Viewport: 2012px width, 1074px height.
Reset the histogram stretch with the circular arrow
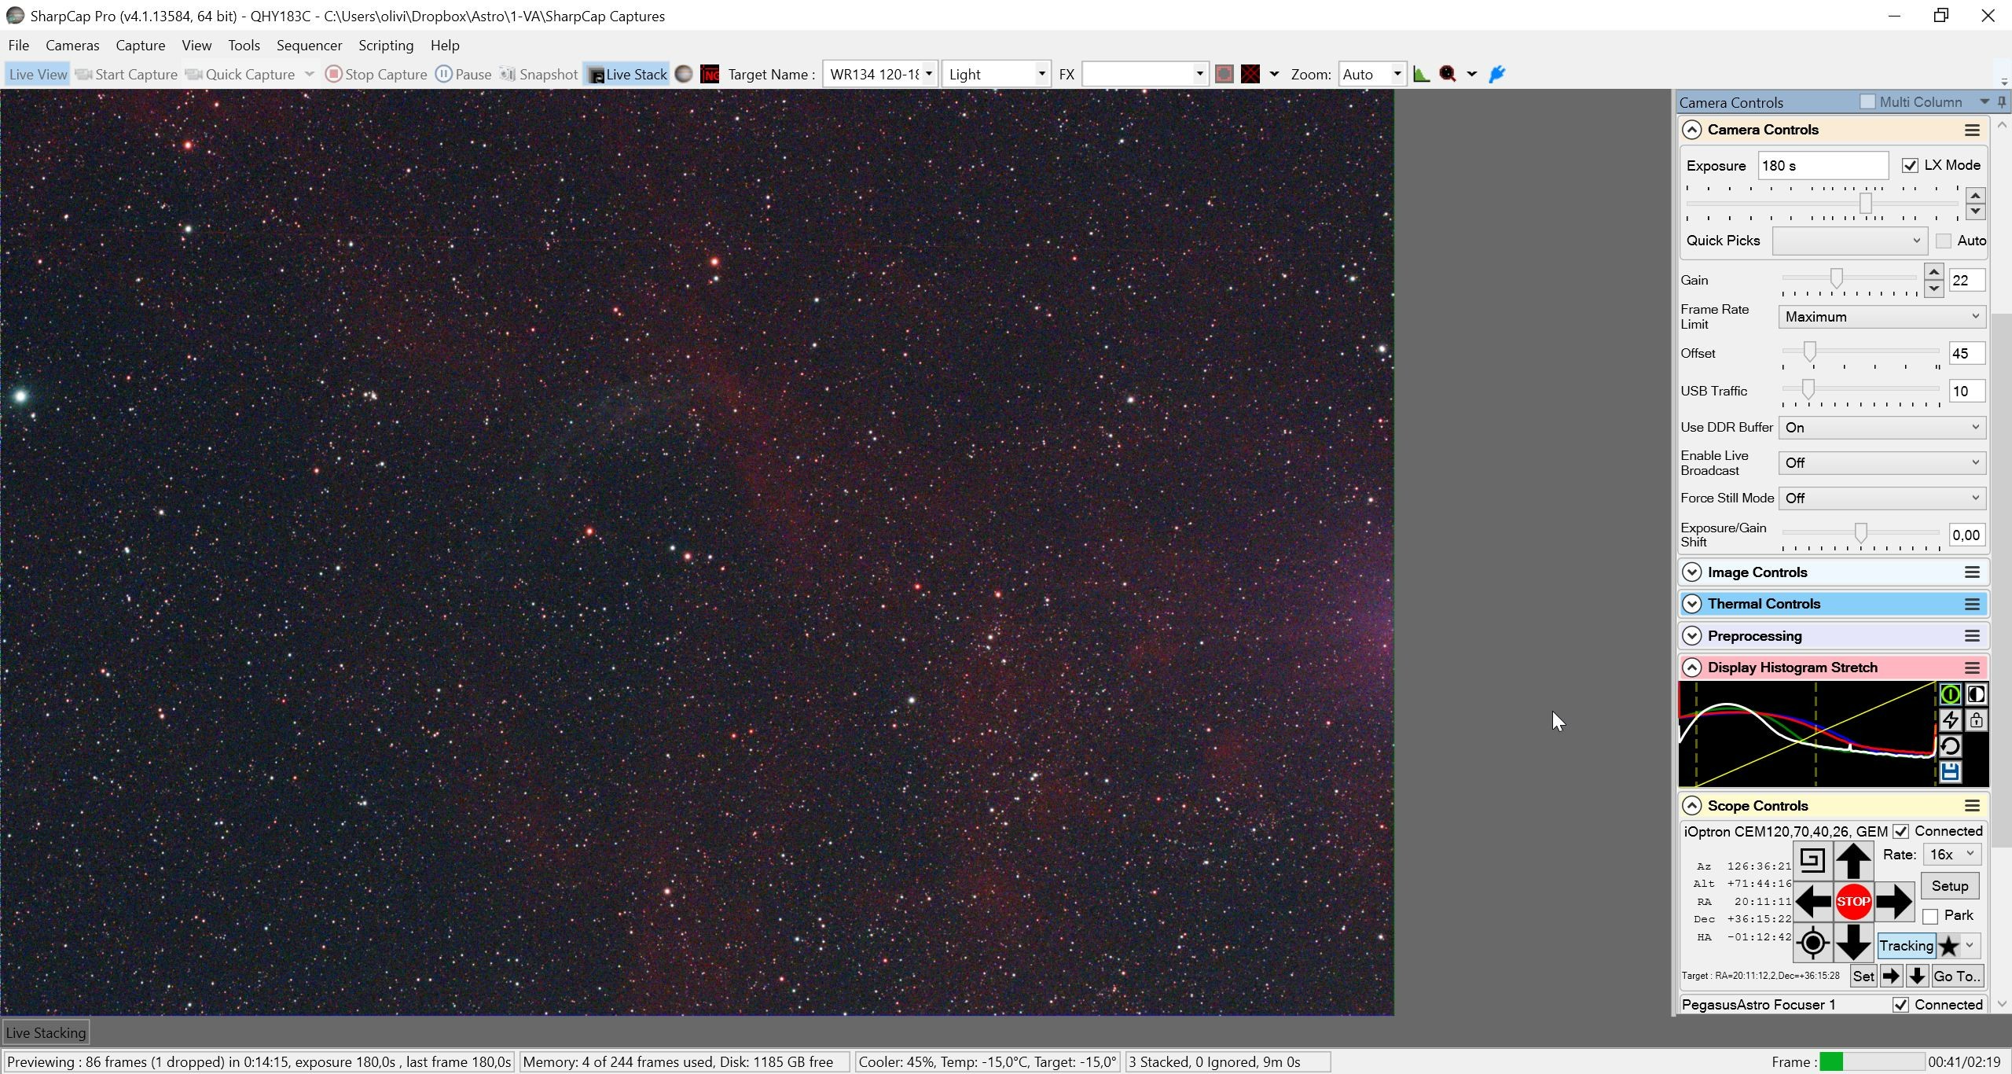pos(1950,746)
